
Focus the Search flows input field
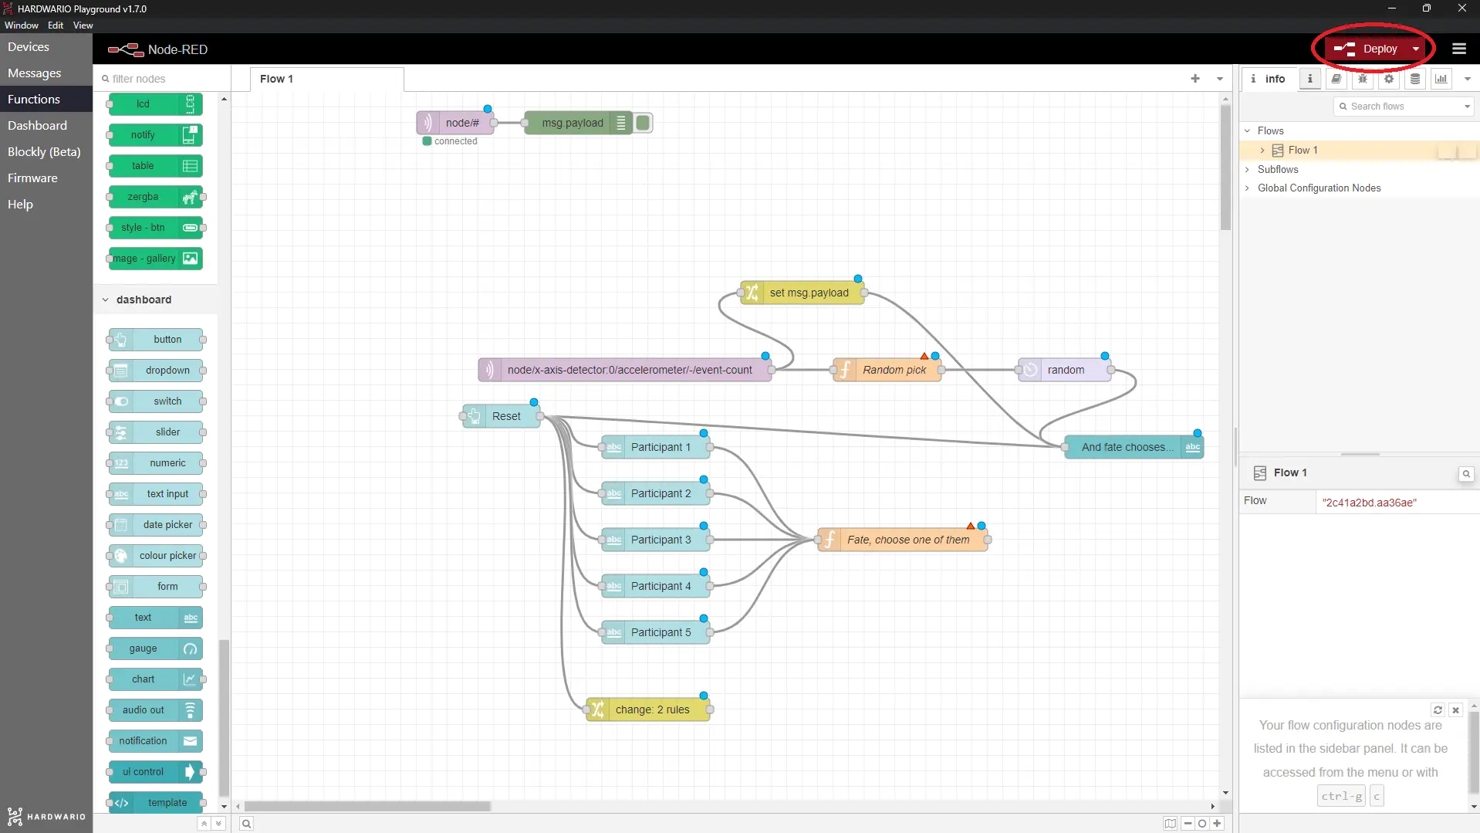(1397, 107)
